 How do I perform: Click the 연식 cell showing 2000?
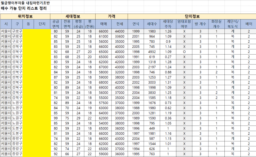[x=136, y=113]
